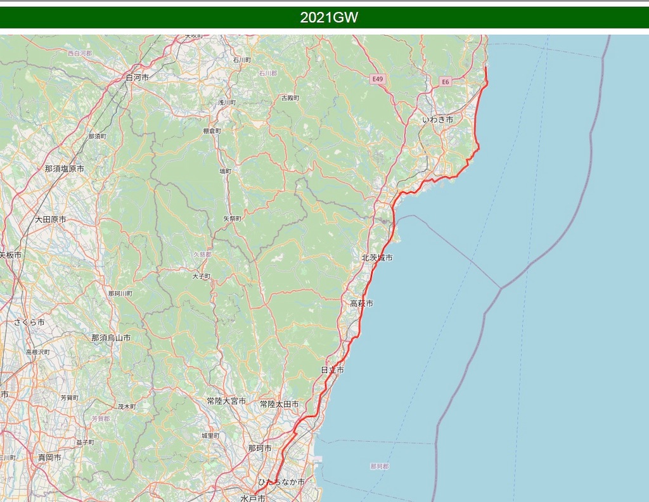
Task: Click the さくら市 label
Action: click(29, 322)
